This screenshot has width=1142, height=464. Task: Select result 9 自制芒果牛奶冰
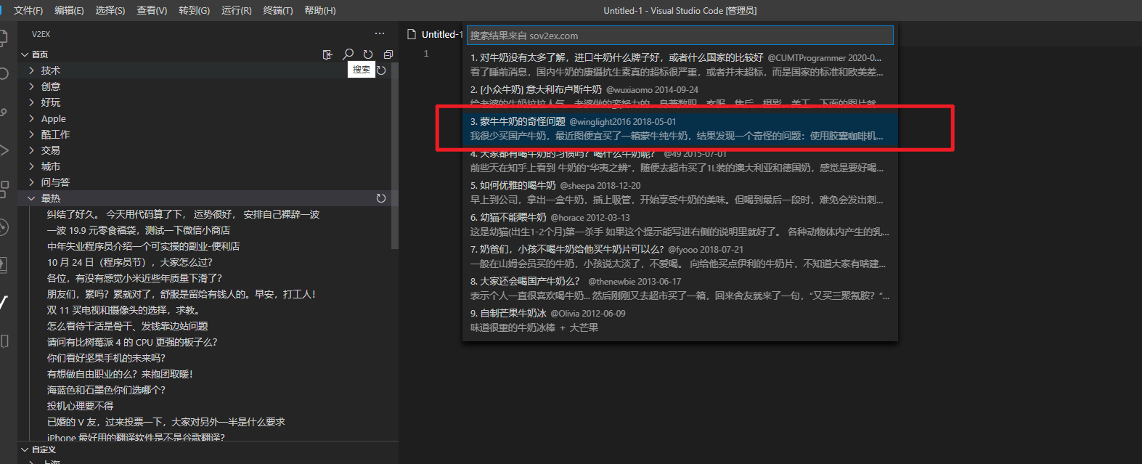680,320
